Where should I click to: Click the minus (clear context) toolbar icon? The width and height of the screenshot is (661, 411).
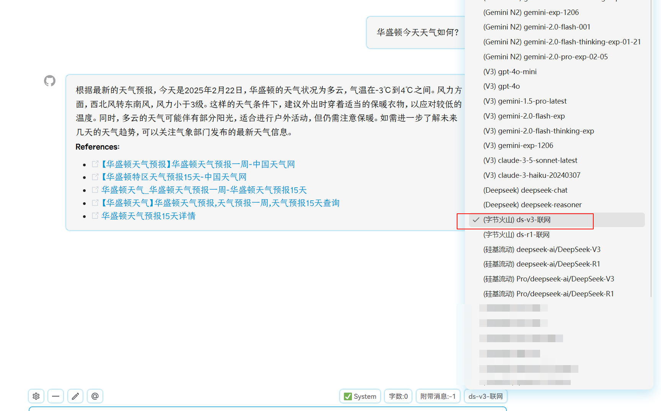[55, 396]
